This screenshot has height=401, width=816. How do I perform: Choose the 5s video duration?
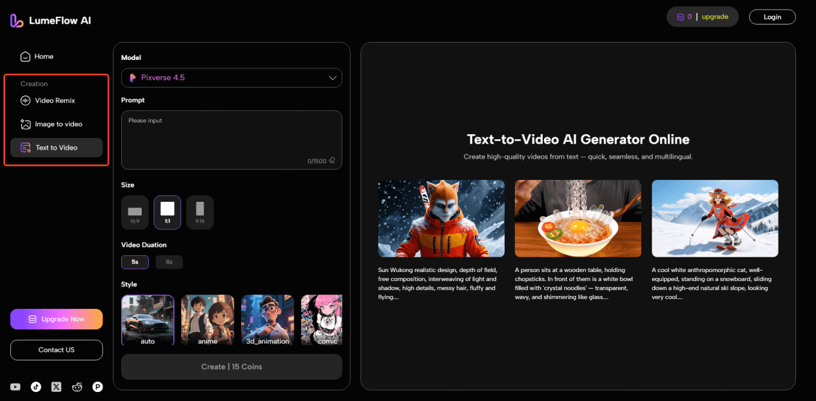point(135,262)
